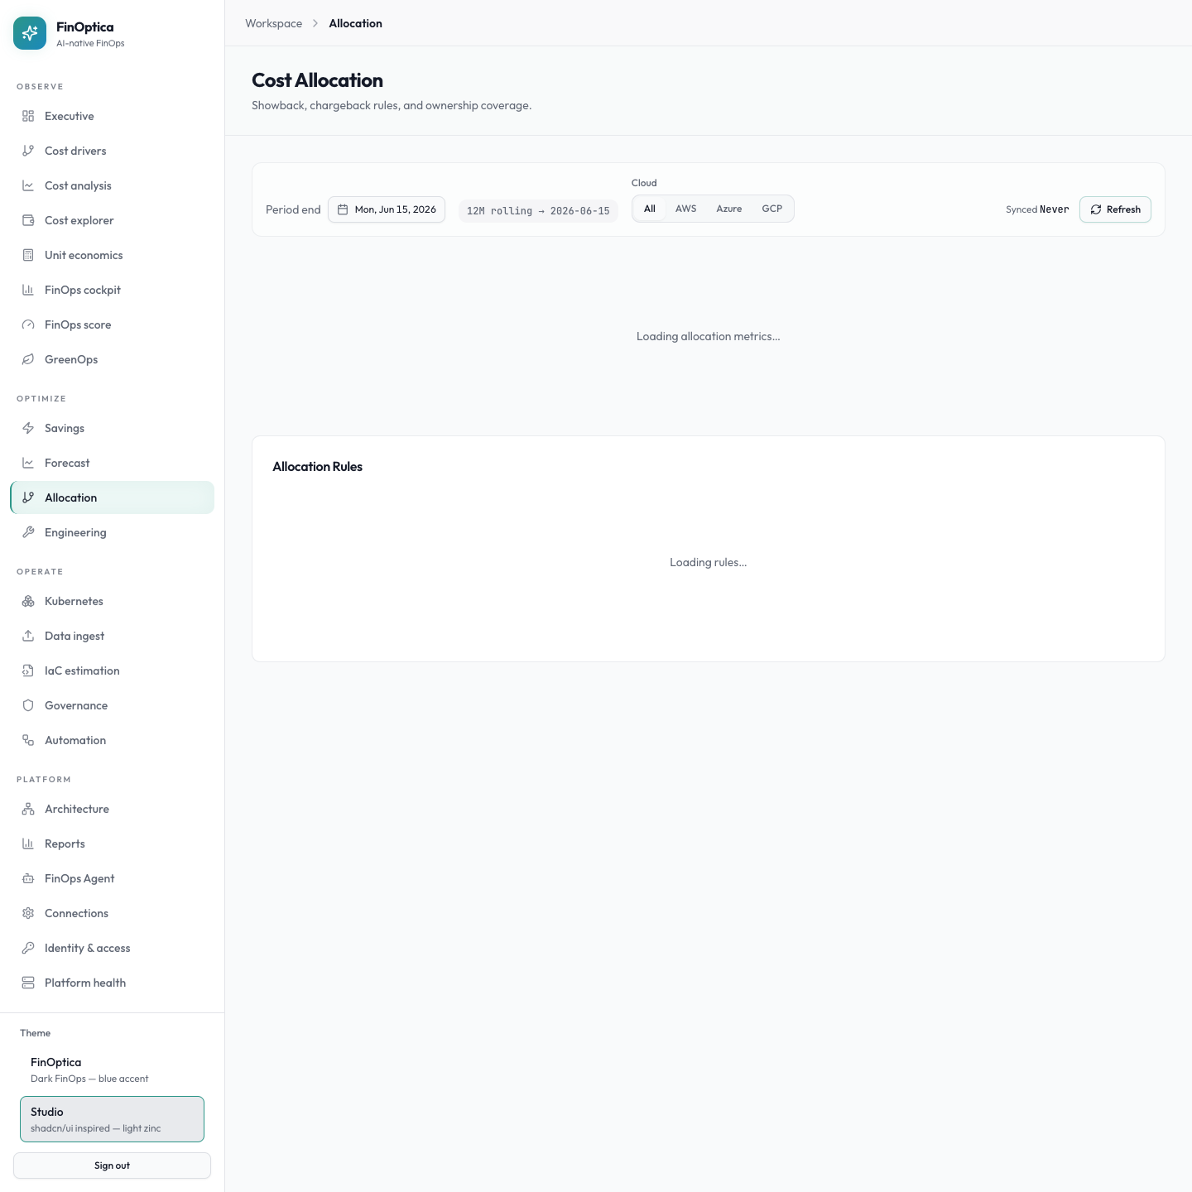This screenshot has width=1192, height=1192.
Task: Open the Executive page
Action: pos(112,116)
